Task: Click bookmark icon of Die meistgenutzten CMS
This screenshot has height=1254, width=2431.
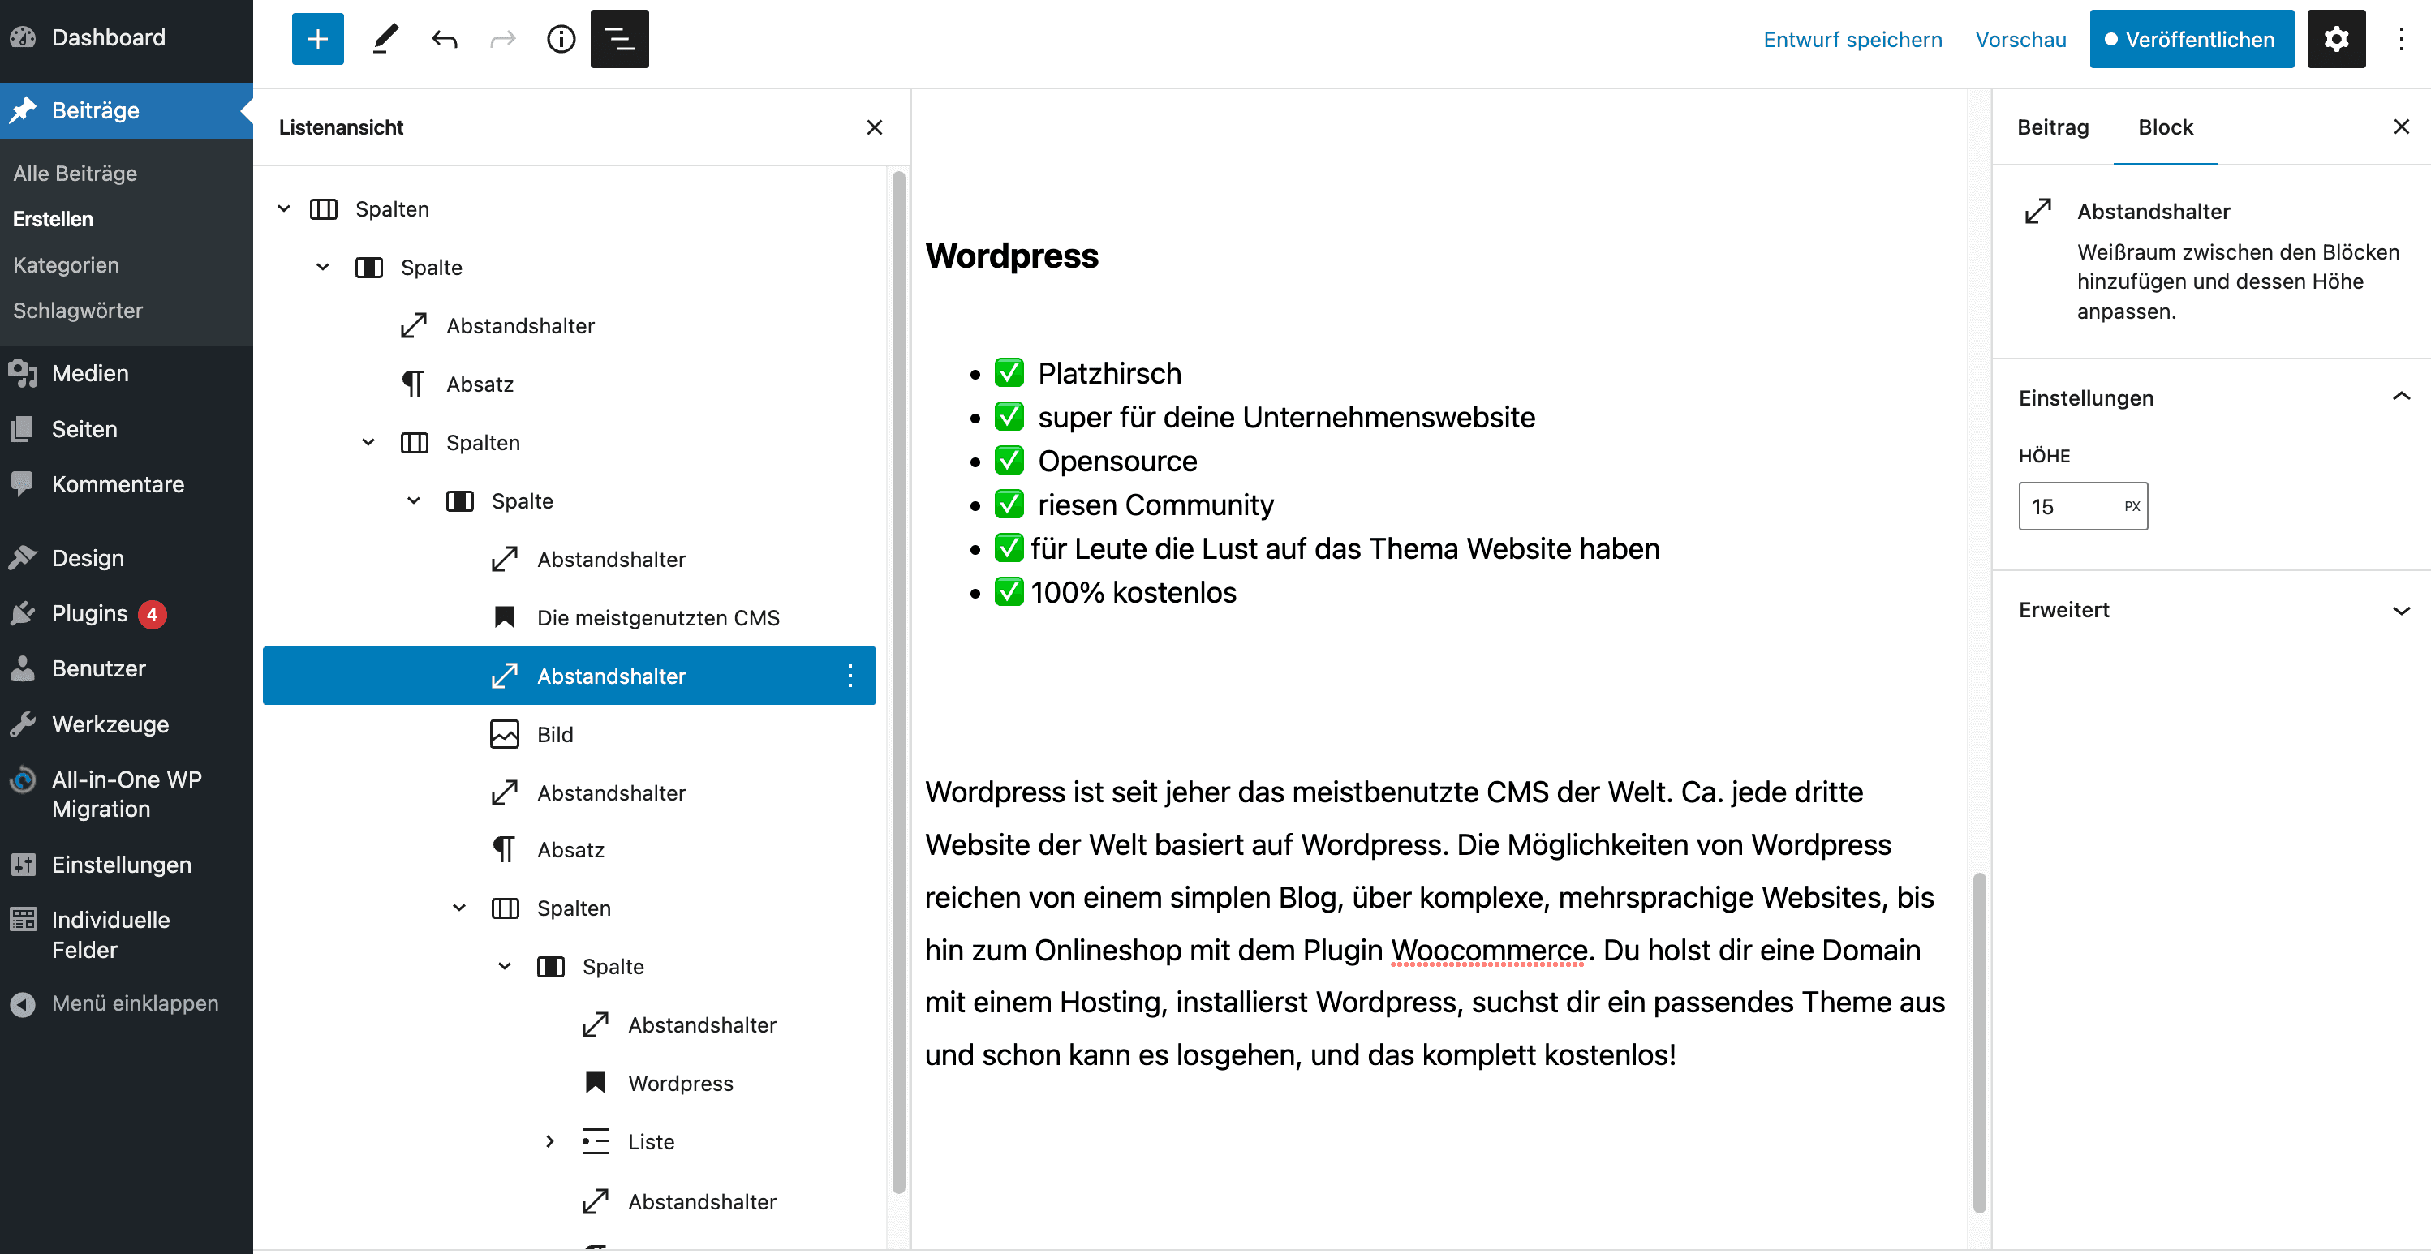Action: click(x=504, y=617)
